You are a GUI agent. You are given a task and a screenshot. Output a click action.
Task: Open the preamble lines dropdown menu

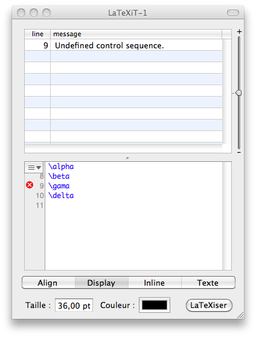pyautogui.click(x=34, y=167)
